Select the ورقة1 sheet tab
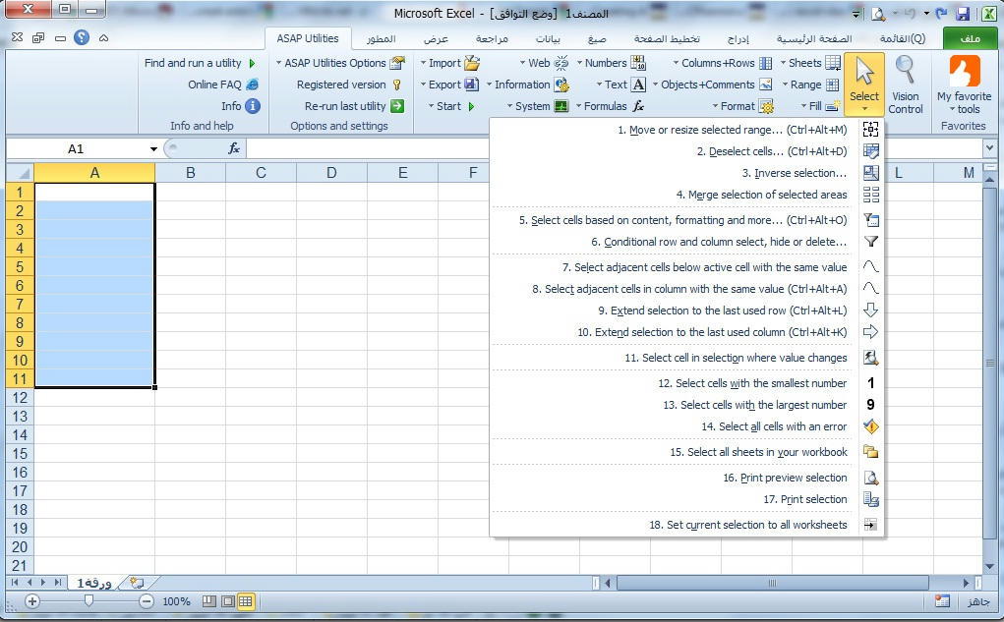This screenshot has width=1004, height=622. point(94,583)
